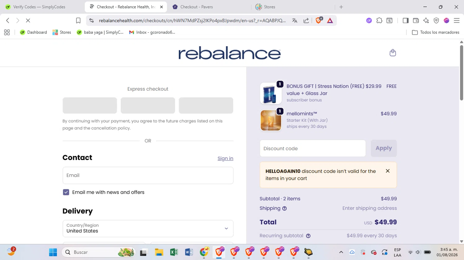Open Brave Shields lion icon

(x=319, y=20)
